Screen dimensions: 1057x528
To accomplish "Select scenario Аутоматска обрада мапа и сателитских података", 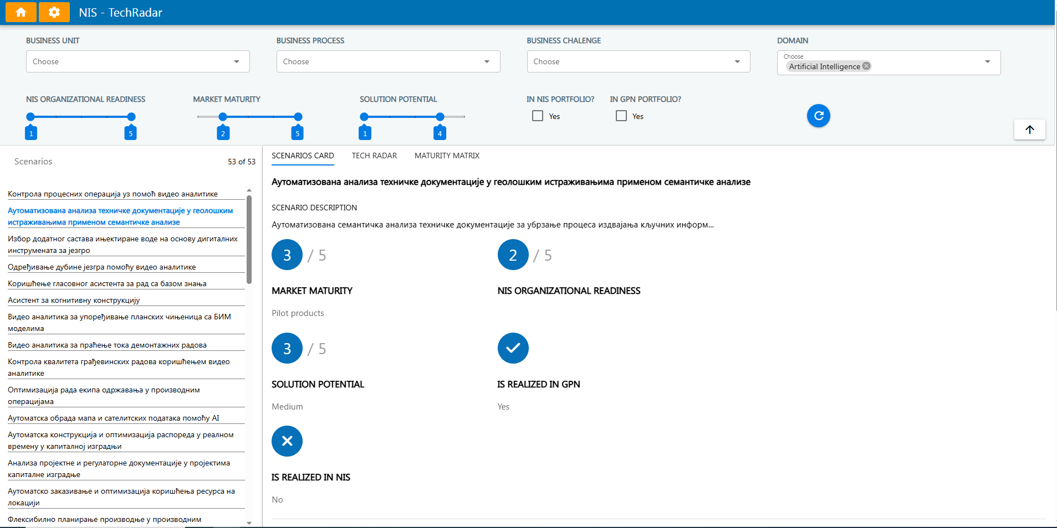I will (x=126, y=418).
